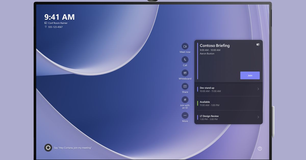Activate the Cortana voice assistant icon
The width and height of the screenshot is (306, 160).
pyautogui.click(x=48, y=148)
